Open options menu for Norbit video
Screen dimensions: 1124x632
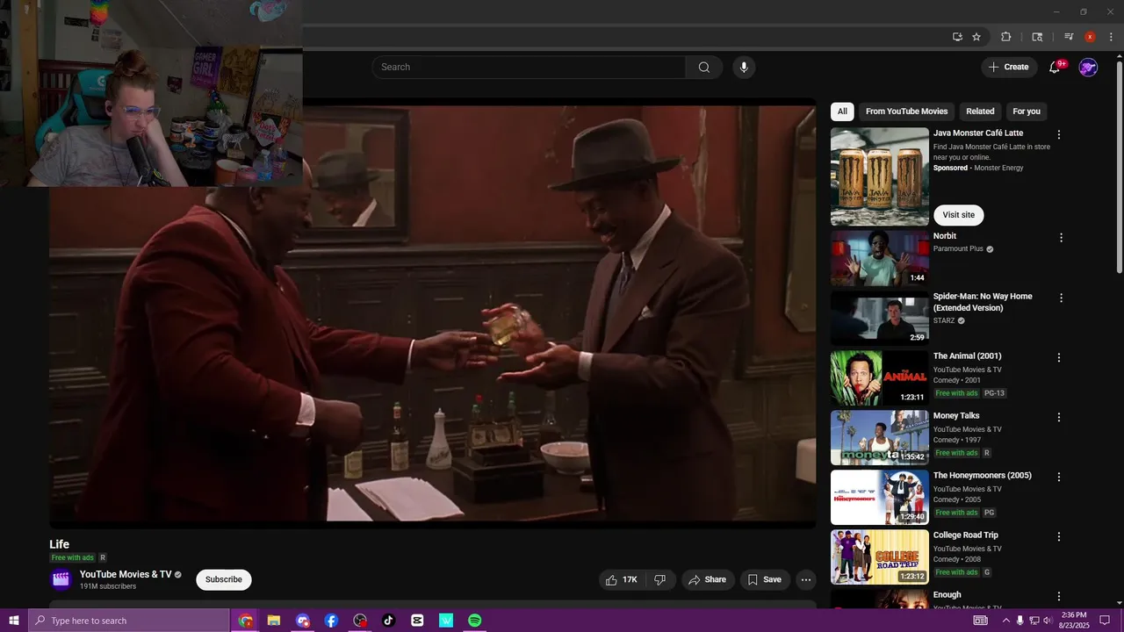(x=1061, y=238)
